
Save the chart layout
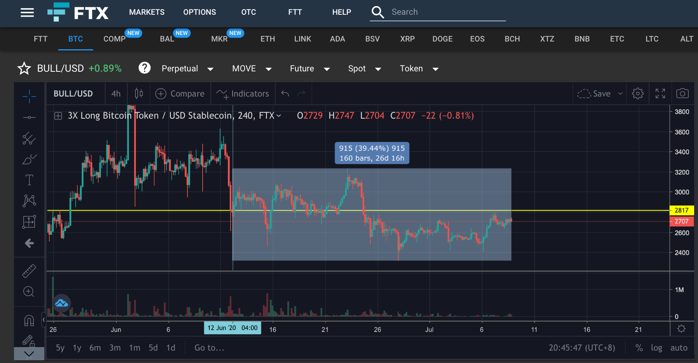tap(594, 93)
